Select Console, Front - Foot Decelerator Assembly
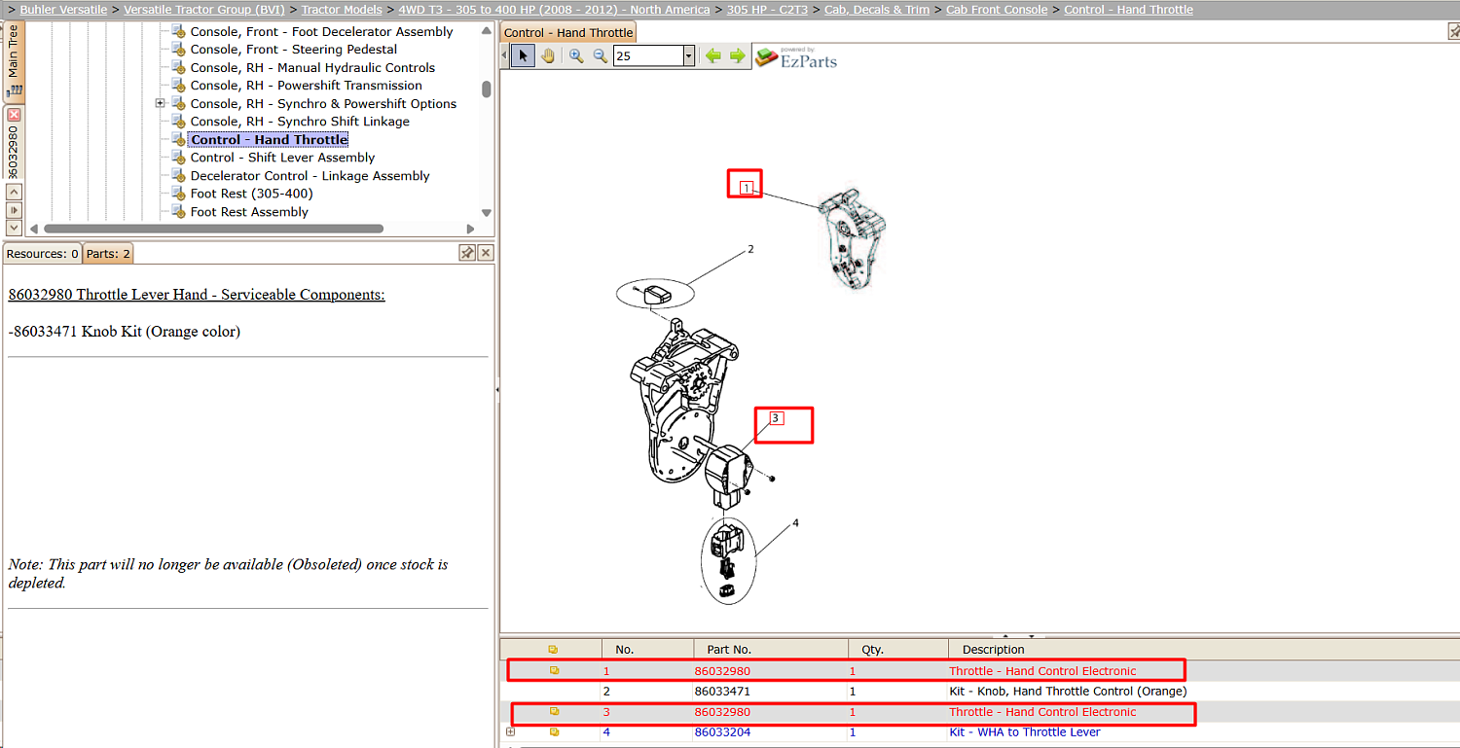 [x=322, y=31]
